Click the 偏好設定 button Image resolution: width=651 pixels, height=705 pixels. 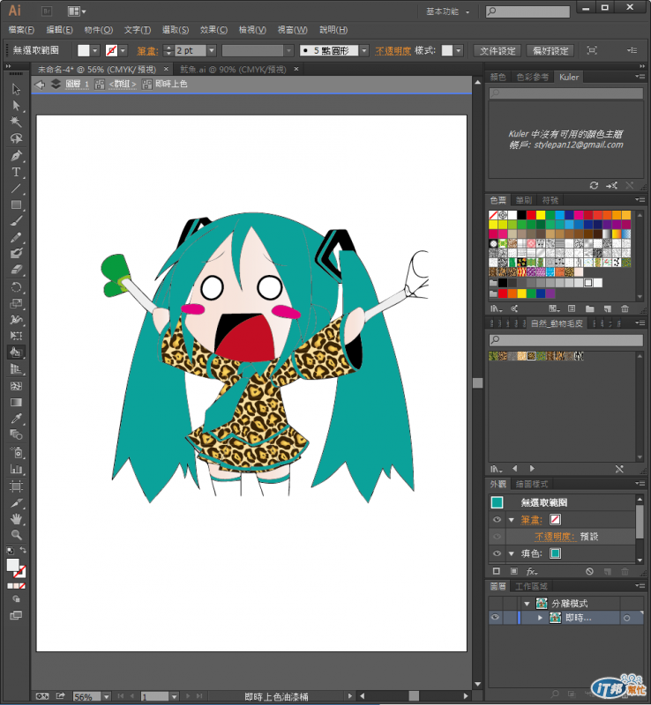[x=550, y=51]
